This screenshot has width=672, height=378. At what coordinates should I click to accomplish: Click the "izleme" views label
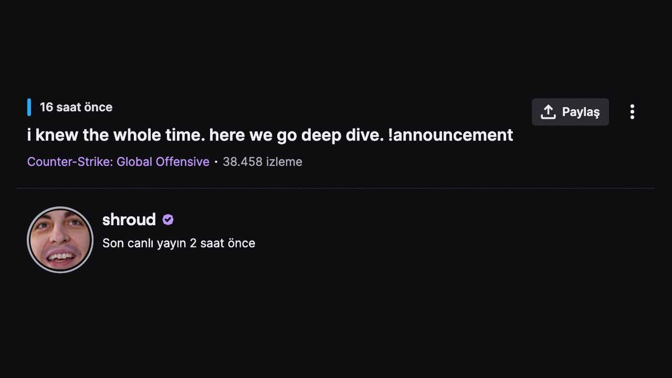point(284,162)
